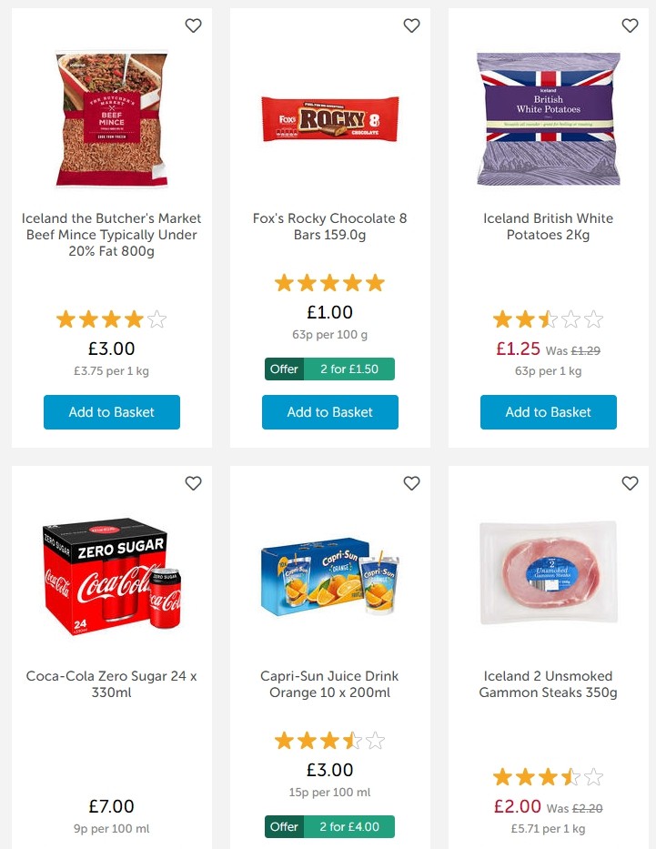Click the star rating on British White Potatoes
The height and width of the screenshot is (849, 656).
548,319
